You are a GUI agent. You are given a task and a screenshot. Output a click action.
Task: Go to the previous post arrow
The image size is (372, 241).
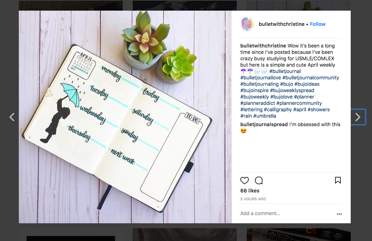(x=12, y=117)
